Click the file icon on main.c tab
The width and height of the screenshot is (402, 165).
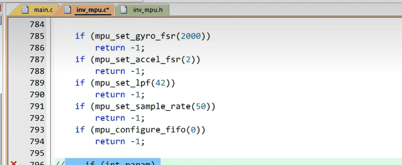pos(25,10)
